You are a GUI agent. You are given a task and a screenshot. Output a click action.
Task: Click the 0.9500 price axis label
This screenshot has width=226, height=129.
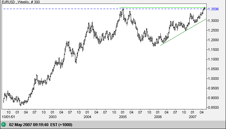[x=213, y=88]
